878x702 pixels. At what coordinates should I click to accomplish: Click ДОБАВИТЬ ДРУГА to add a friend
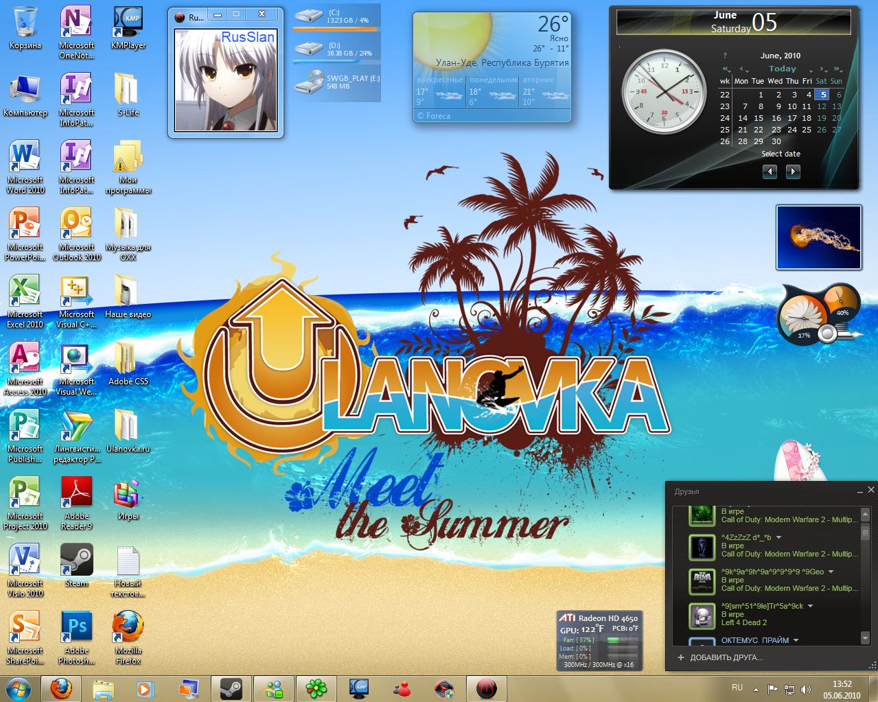pyautogui.click(x=726, y=657)
